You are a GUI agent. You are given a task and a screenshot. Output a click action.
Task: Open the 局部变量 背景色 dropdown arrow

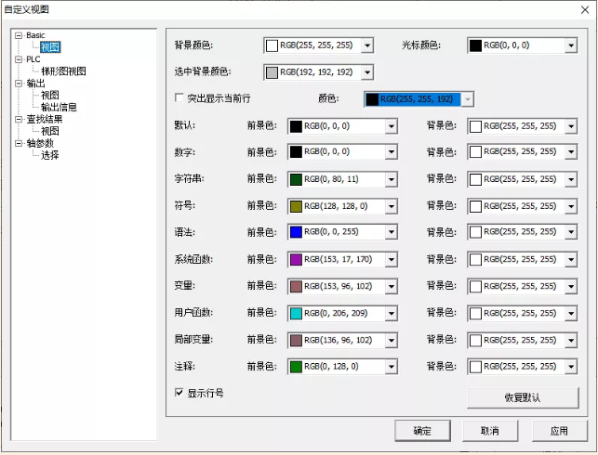point(570,341)
